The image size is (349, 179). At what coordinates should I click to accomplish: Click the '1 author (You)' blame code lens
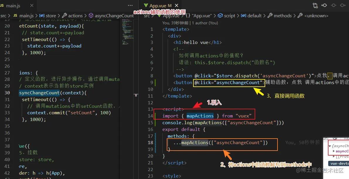pos(205,23)
